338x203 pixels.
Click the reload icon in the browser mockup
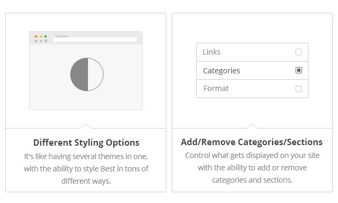tap(46, 41)
